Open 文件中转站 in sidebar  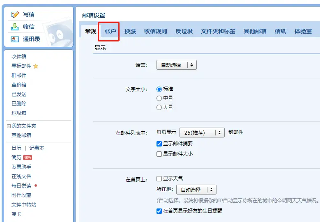(24, 204)
